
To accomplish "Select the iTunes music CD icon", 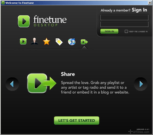I will point(72,42).
